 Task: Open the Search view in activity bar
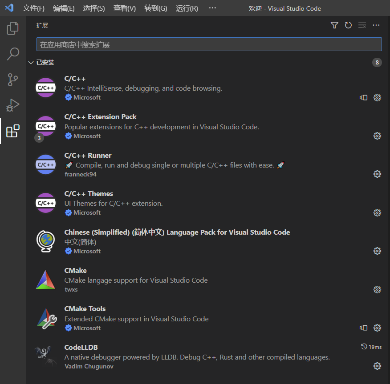[x=12, y=54]
